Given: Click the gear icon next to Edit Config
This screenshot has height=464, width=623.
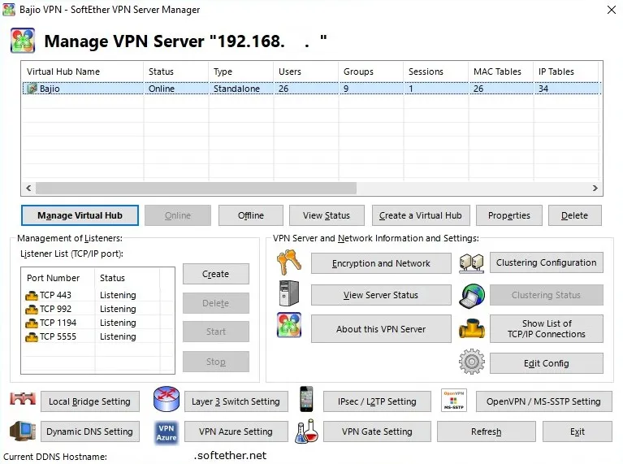Looking at the screenshot, I should (x=471, y=362).
